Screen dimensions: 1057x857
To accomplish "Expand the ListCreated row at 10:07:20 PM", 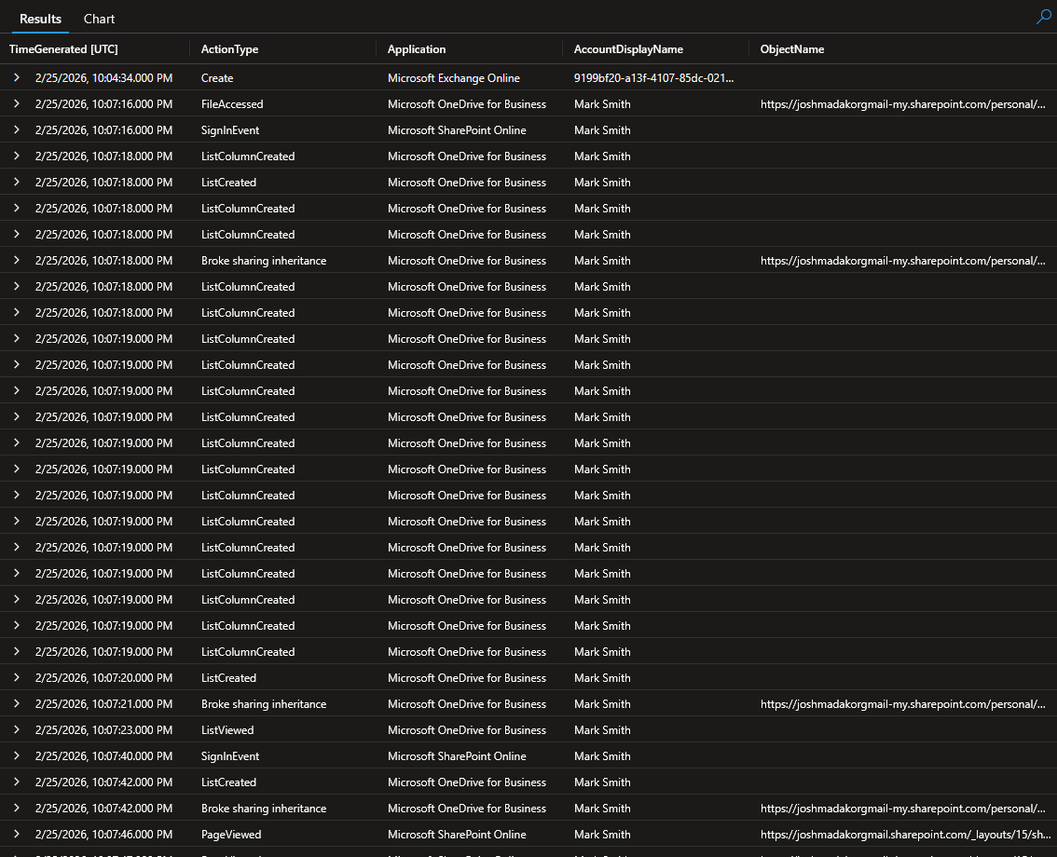I will point(16,678).
